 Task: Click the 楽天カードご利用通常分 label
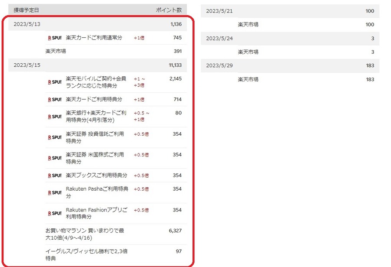click(x=94, y=38)
